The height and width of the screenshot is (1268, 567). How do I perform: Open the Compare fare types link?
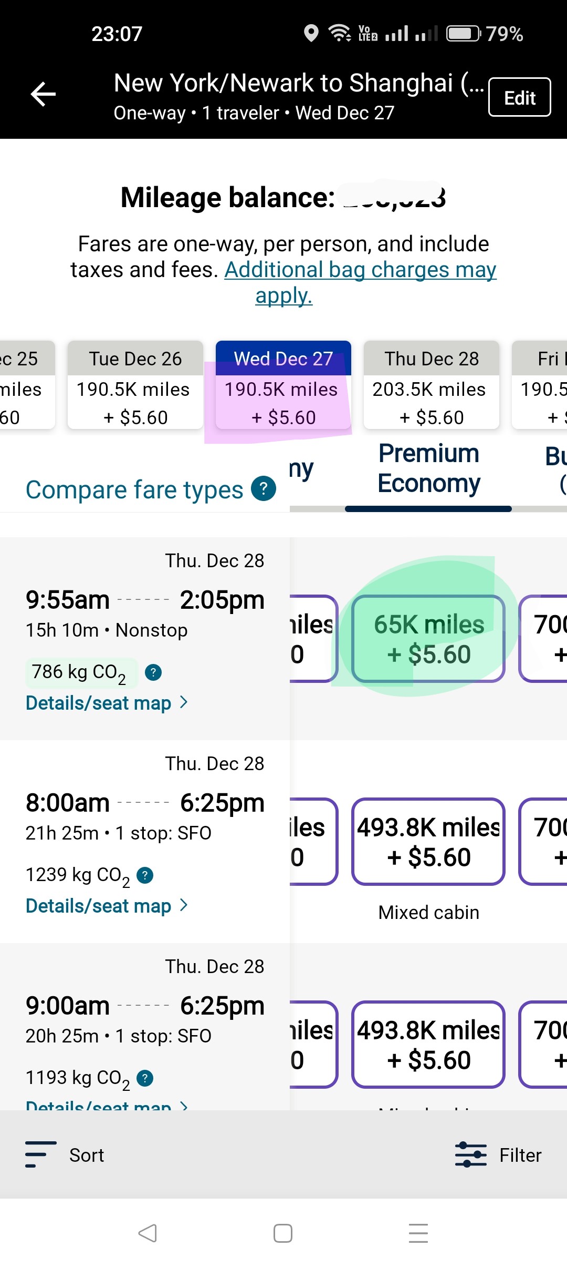click(134, 490)
